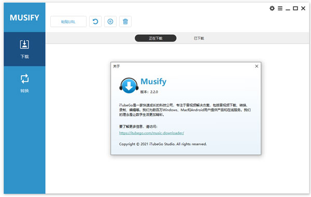Click the iTubeGo company description paragraph
This screenshot has height=197, width=311.
pyautogui.click(x=185, y=110)
